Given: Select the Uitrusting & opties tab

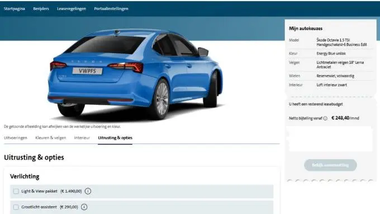Looking at the screenshot, I should point(115,138).
